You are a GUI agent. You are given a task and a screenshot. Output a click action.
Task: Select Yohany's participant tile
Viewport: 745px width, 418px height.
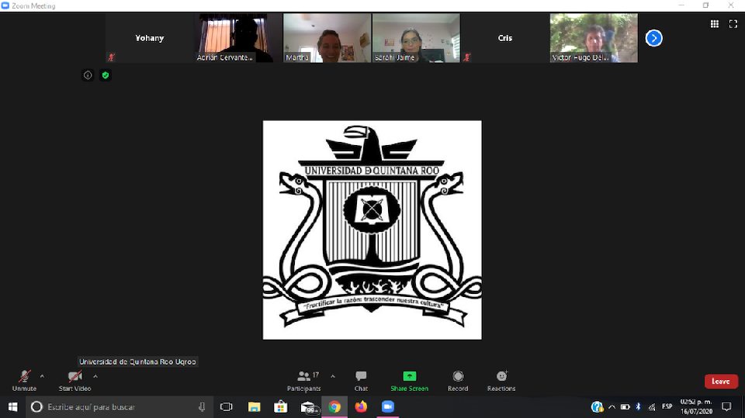[x=150, y=38]
